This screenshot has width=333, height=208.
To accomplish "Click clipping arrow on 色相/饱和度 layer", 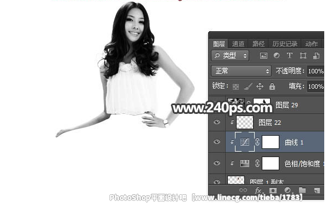I will [232, 163].
